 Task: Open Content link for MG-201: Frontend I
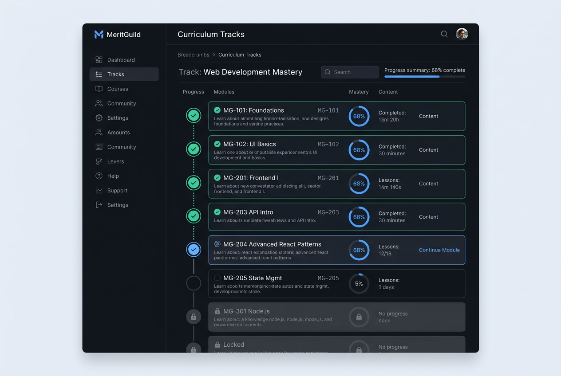coord(428,184)
